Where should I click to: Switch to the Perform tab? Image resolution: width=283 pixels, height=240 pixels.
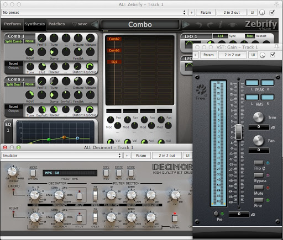12,24
